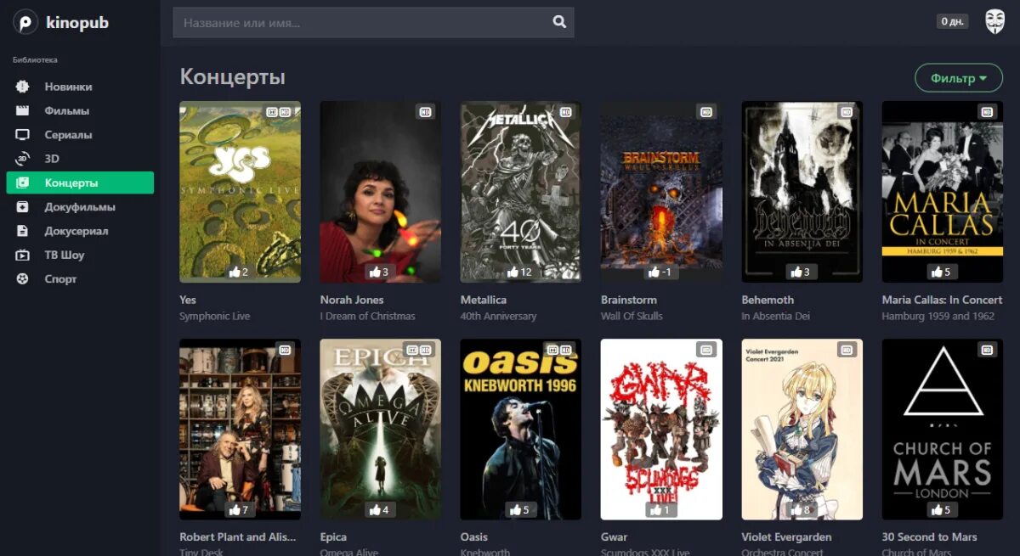Click the kinopub logo icon
This screenshot has height=556, width=1020.
(x=25, y=22)
